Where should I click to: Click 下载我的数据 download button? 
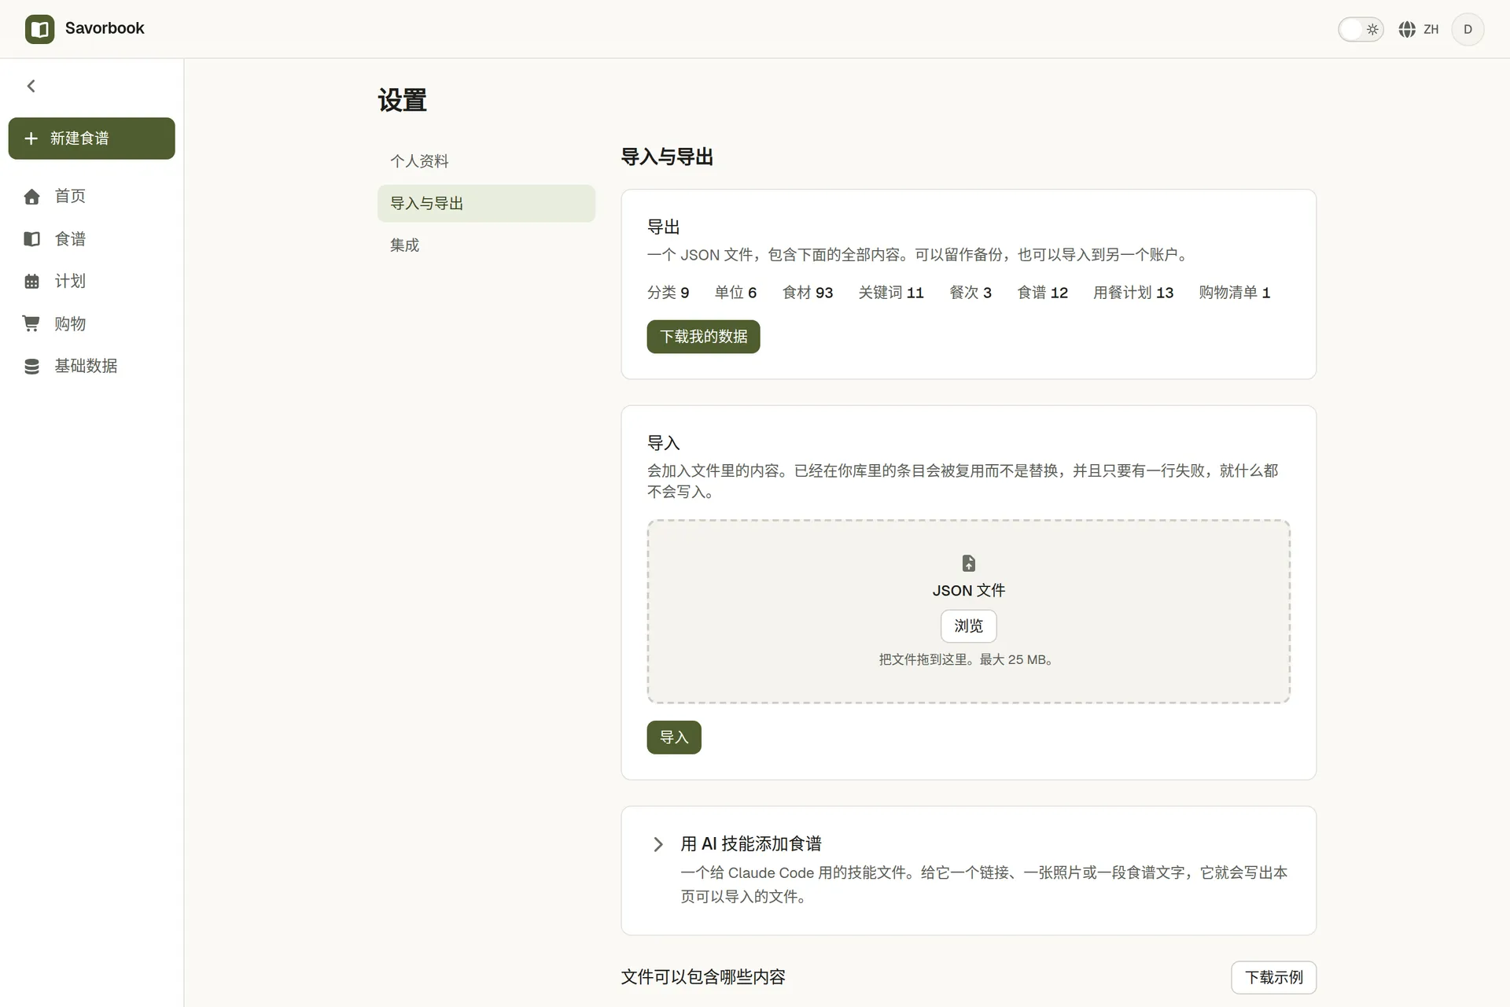[x=703, y=337]
